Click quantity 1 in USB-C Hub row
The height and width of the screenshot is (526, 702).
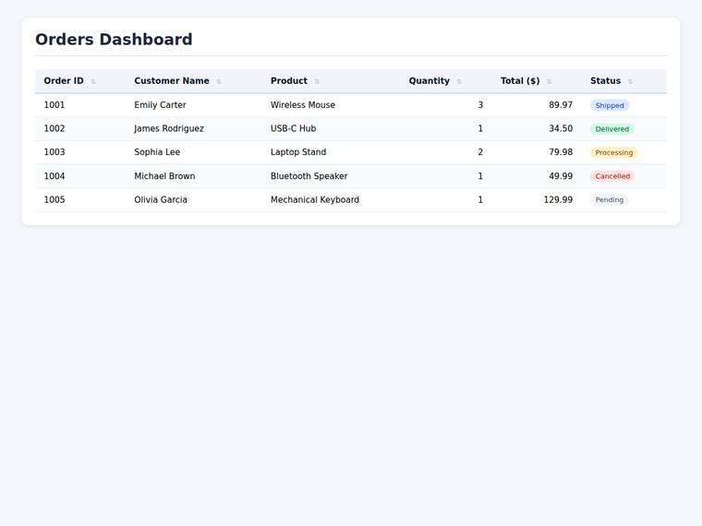tap(480, 129)
